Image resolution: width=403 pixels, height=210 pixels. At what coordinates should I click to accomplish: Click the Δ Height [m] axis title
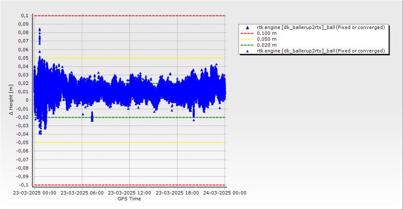pos(11,100)
